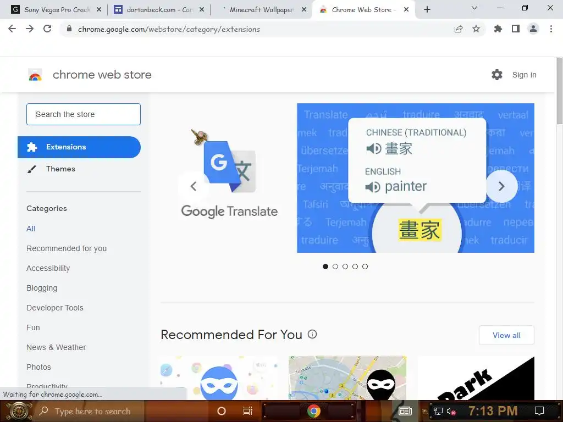Select the first carousel dot
This screenshot has height=422, width=563.
(x=325, y=266)
